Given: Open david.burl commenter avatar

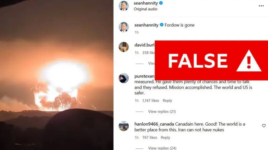Looking at the screenshot, I should click(124, 47).
